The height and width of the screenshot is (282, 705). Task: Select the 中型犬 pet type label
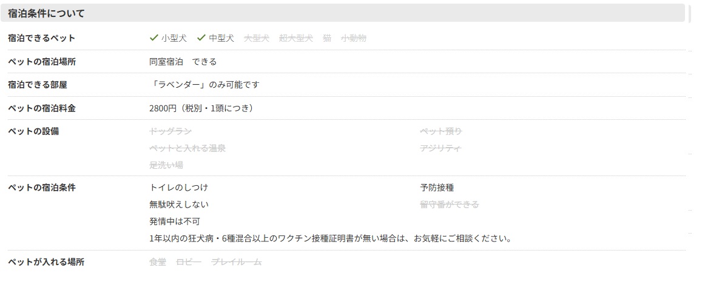tap(221, 38)
